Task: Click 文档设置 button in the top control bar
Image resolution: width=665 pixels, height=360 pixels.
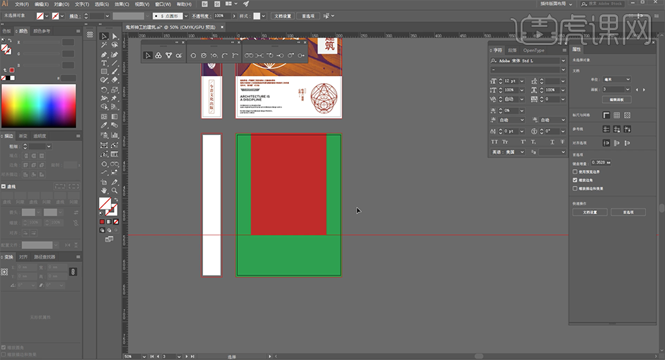Action: [283, 15]
